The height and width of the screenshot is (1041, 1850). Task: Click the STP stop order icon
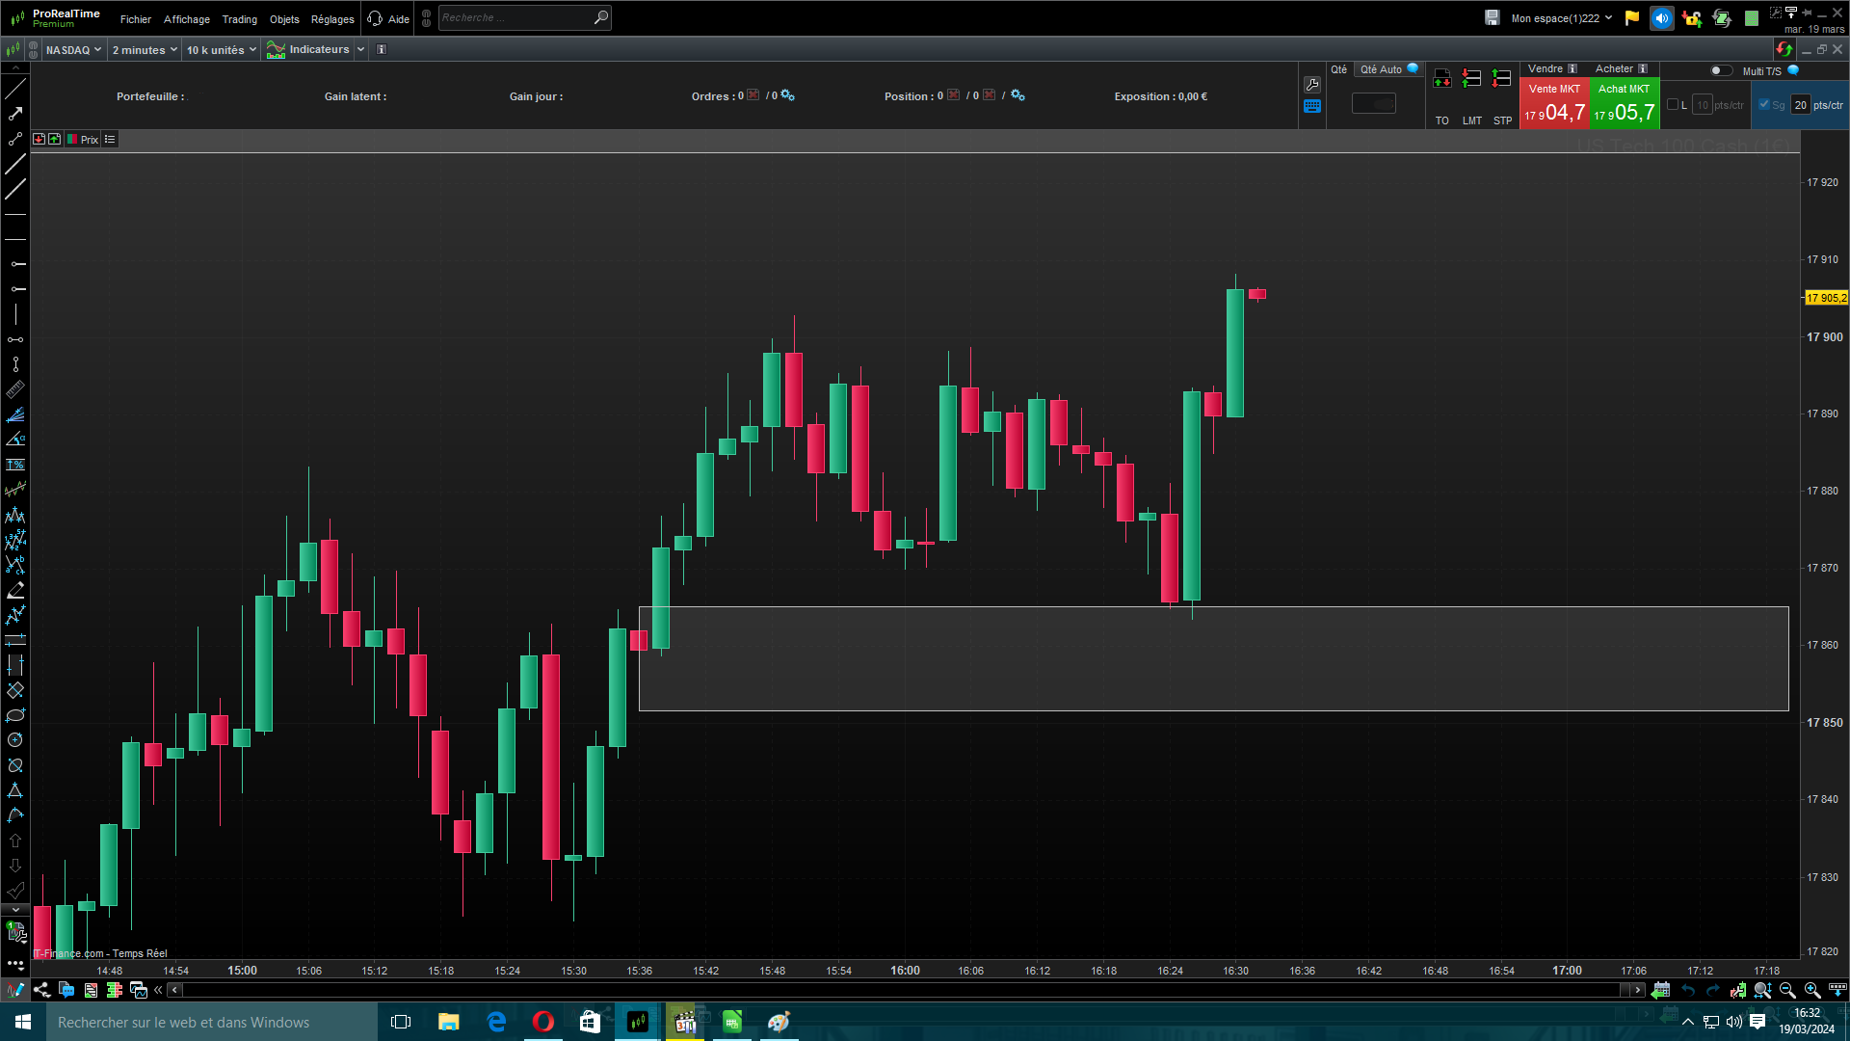[x=1501, y=79]
